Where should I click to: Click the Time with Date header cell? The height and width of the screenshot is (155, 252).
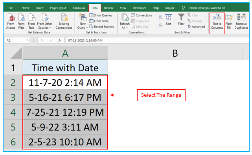coord(65,68)
